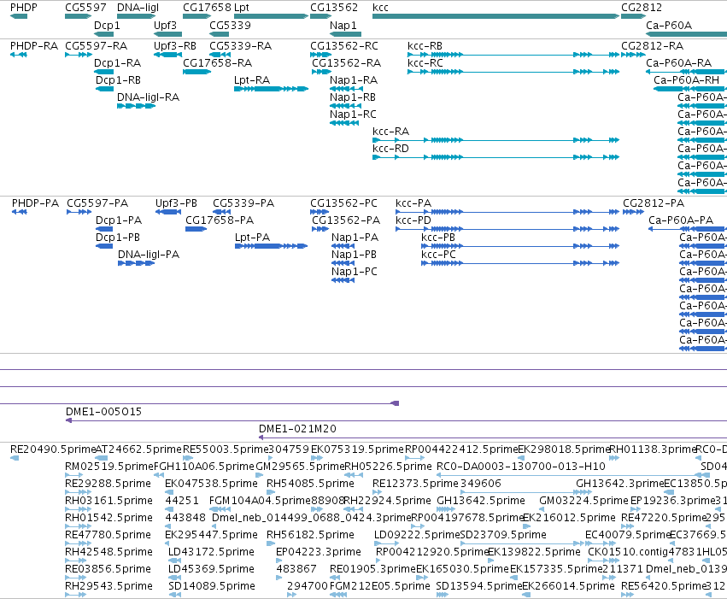Click the CG5597 gene arrow
The width and height of the screenshot is (727, 599).
coord(79,16)
